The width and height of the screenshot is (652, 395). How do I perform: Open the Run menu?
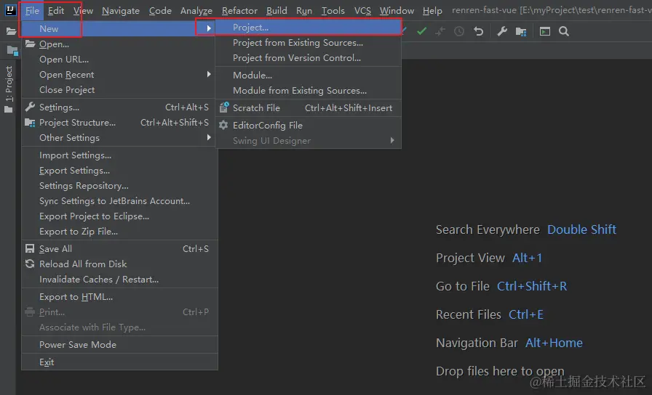(x=304, y=11)
